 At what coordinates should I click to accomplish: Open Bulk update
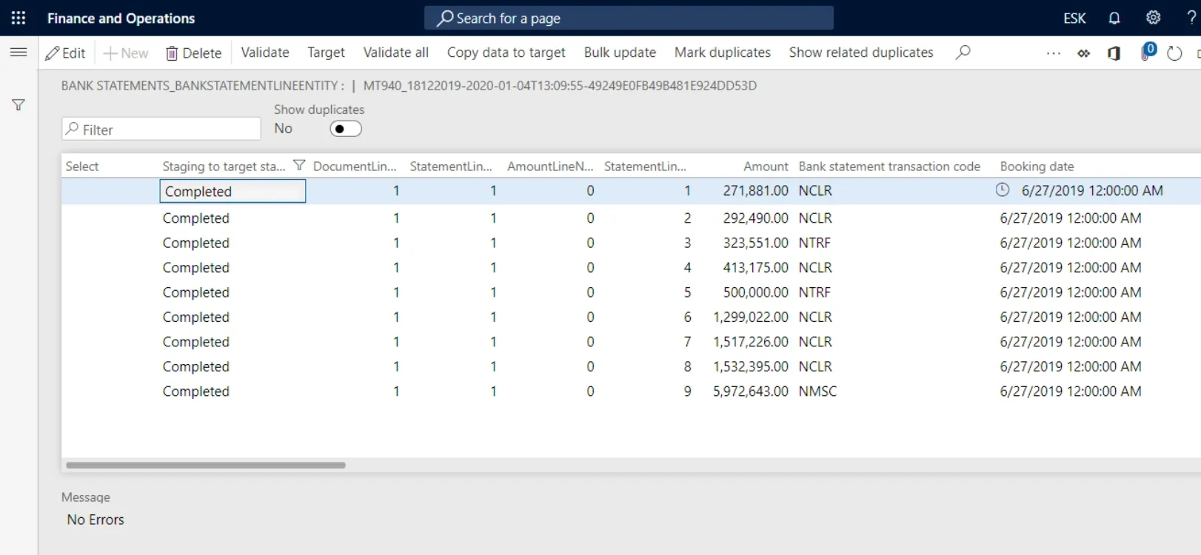pyautogui.click(x=620, y=53)
